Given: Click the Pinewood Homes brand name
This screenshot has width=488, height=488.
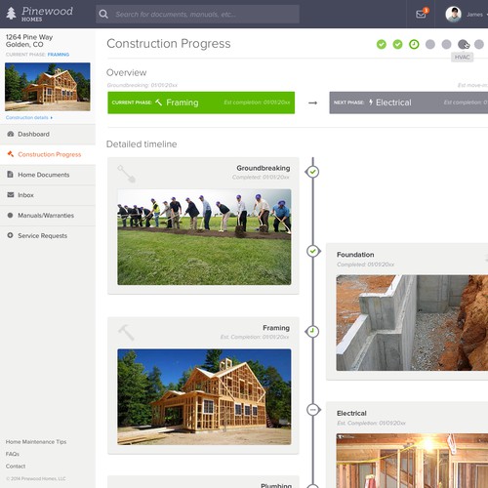Looking at the screenshot, I should pyautogui.click(x=47, y=14).
